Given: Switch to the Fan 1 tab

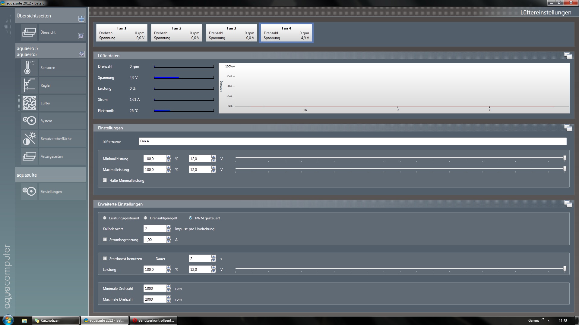Looking at the screenshot, I should pos(122,33).
